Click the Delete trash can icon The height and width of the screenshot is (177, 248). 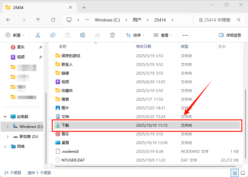[113, 35]
